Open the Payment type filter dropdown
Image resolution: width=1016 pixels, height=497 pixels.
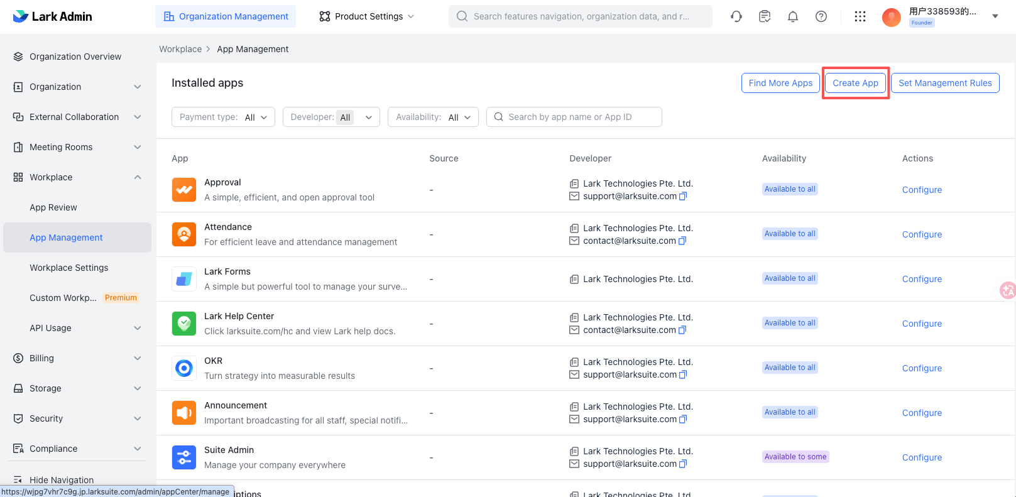click(223, 117)
